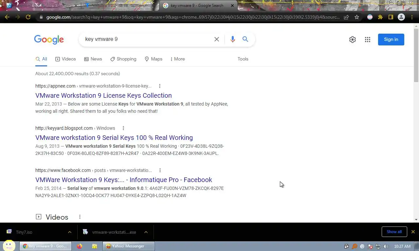
Task: Show all downloads
Action: 394,232
